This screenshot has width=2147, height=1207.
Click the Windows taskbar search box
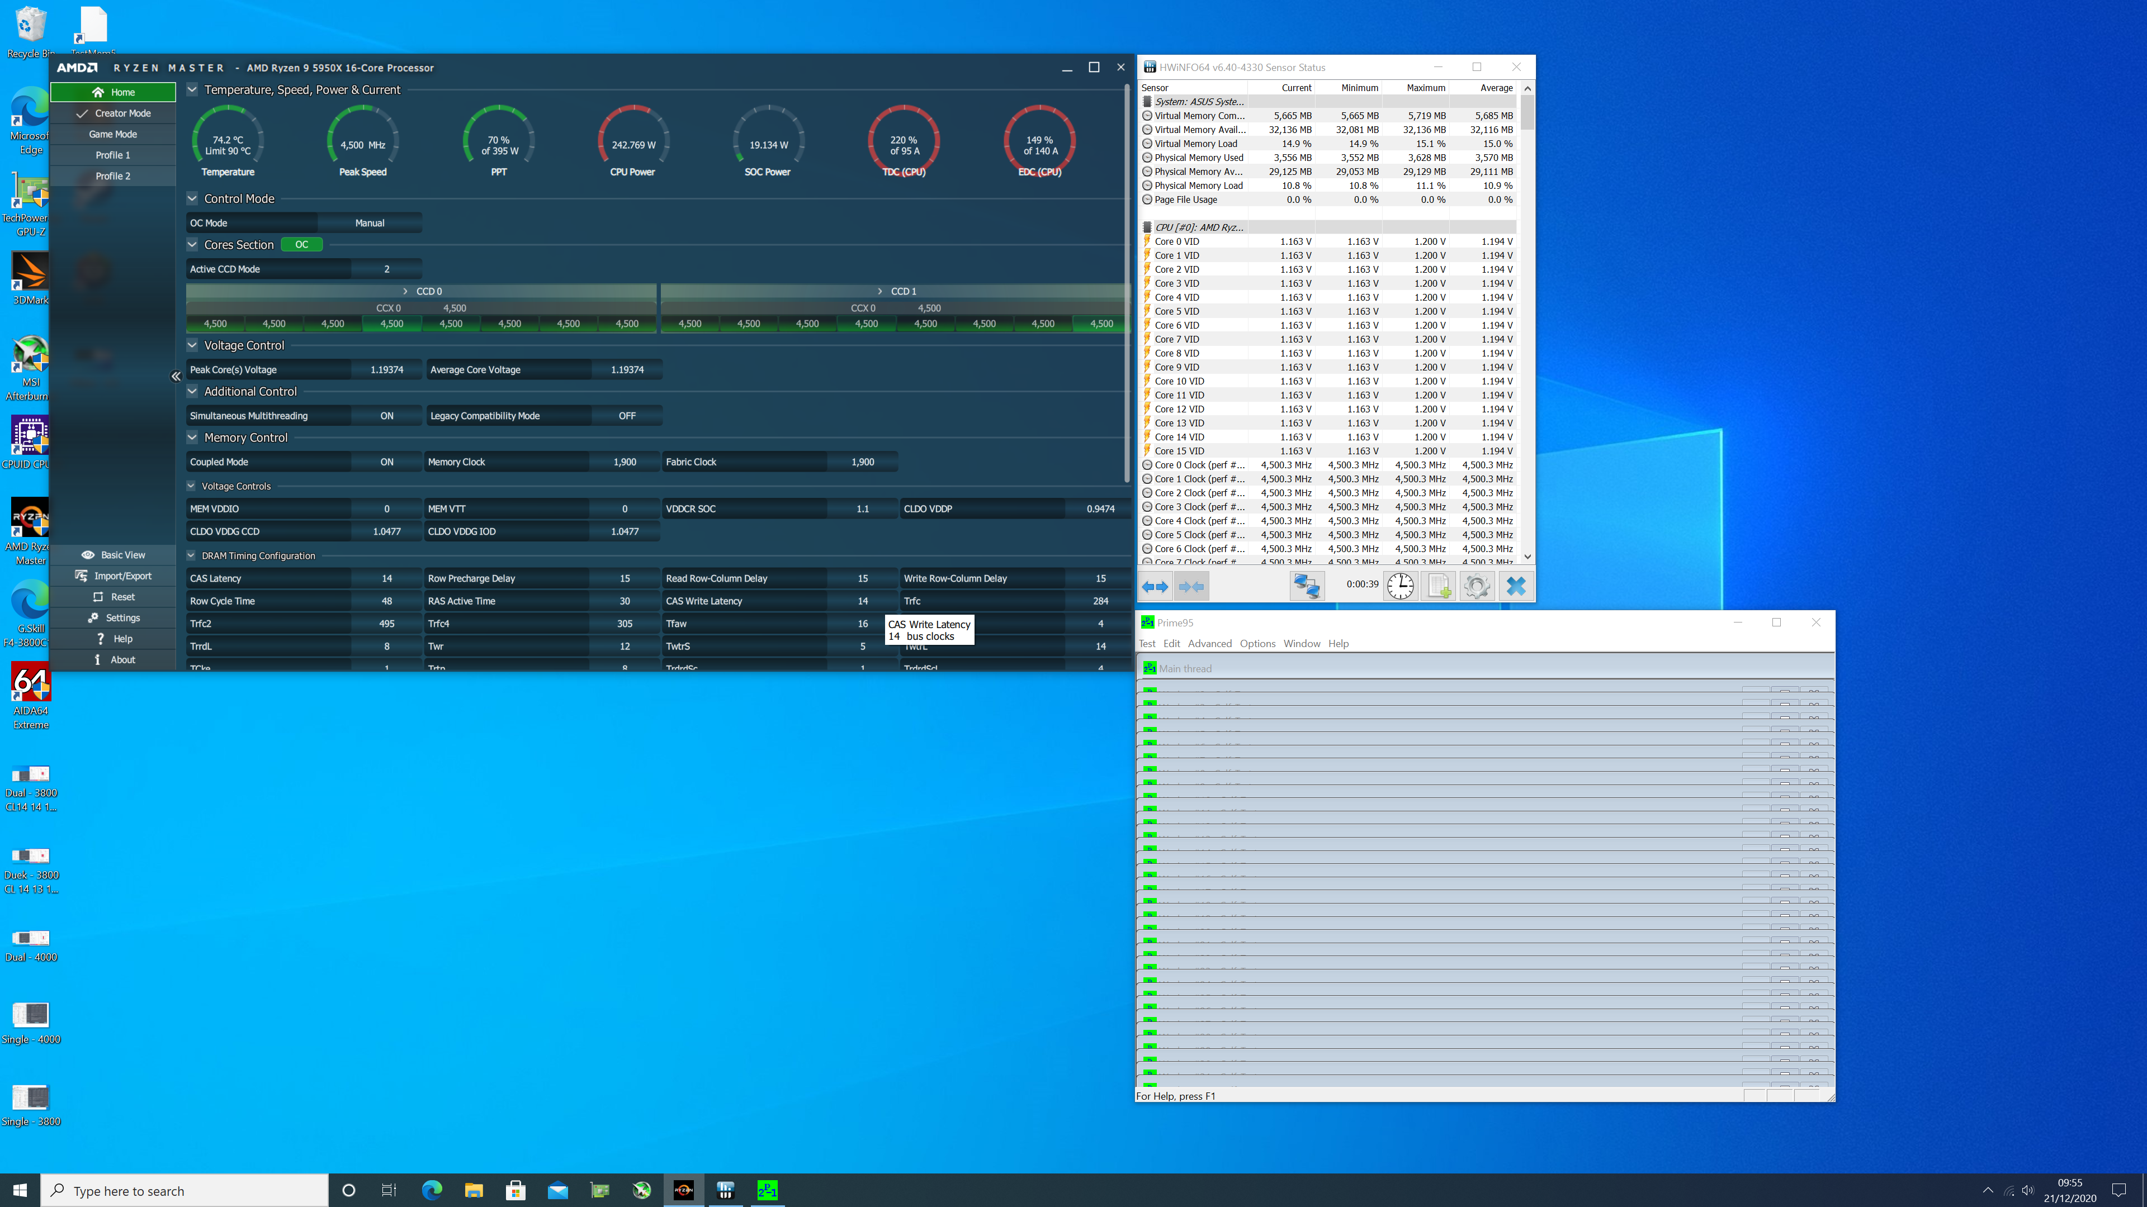[184, 1190]
